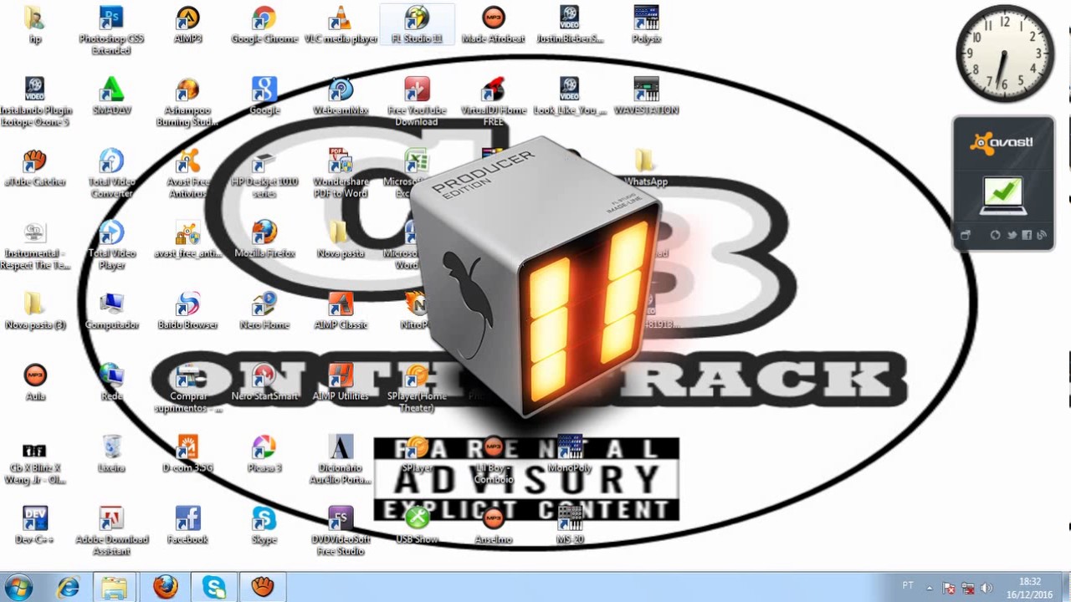Click the Windows Start button
Viewport: 1071px width, 602px height.
18,587
